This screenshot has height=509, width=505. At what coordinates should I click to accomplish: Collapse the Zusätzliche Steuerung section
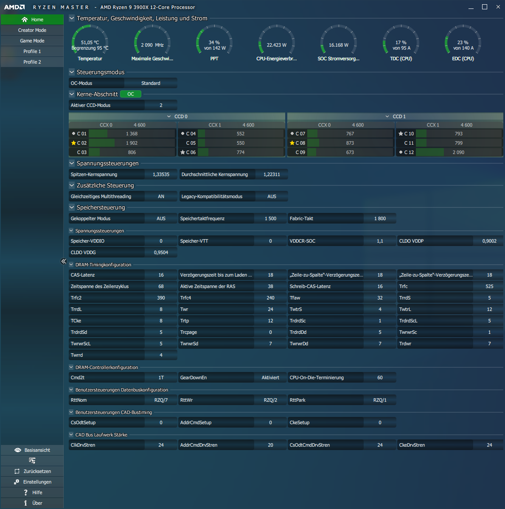(72, 185)
